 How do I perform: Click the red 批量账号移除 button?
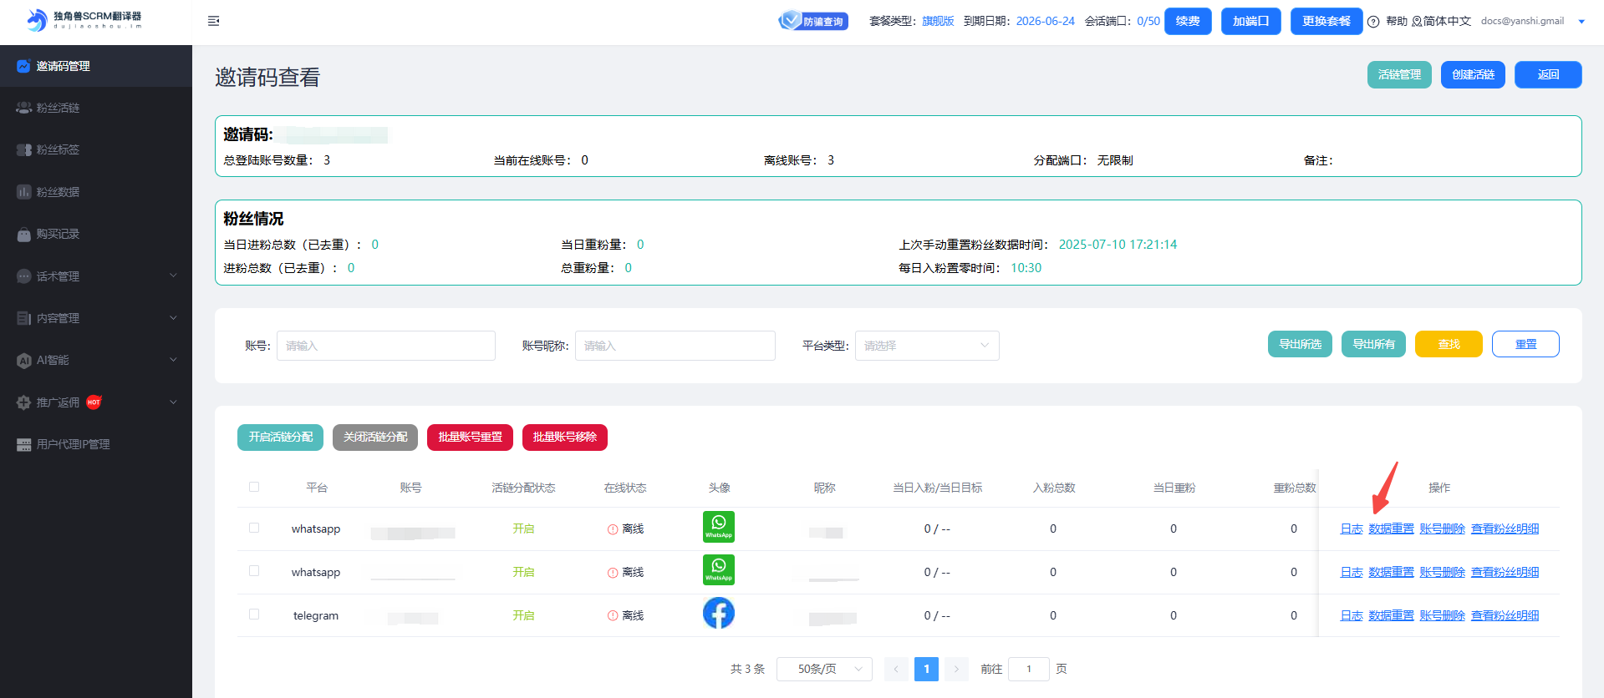(564, 438)
